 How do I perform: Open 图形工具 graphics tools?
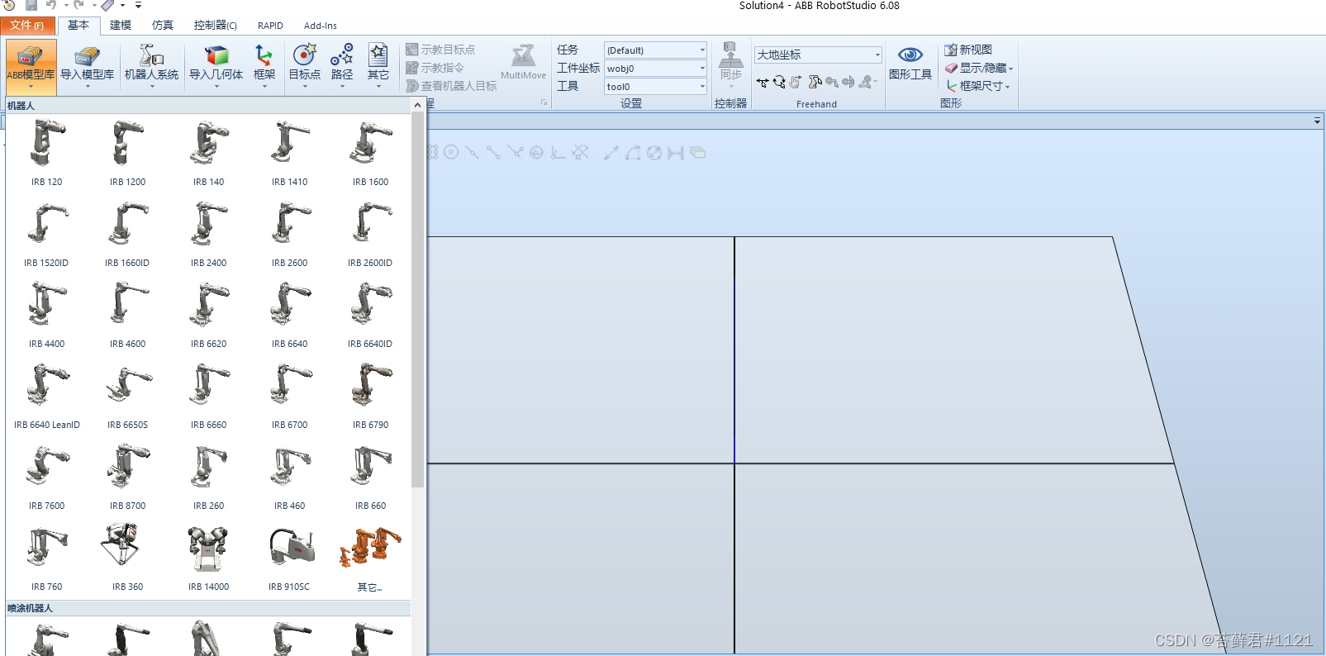[x=910, y=64]
